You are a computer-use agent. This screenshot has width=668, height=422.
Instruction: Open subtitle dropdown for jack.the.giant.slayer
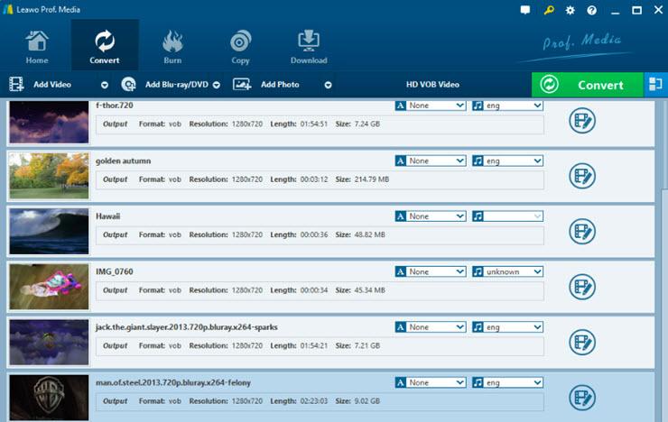431,327
